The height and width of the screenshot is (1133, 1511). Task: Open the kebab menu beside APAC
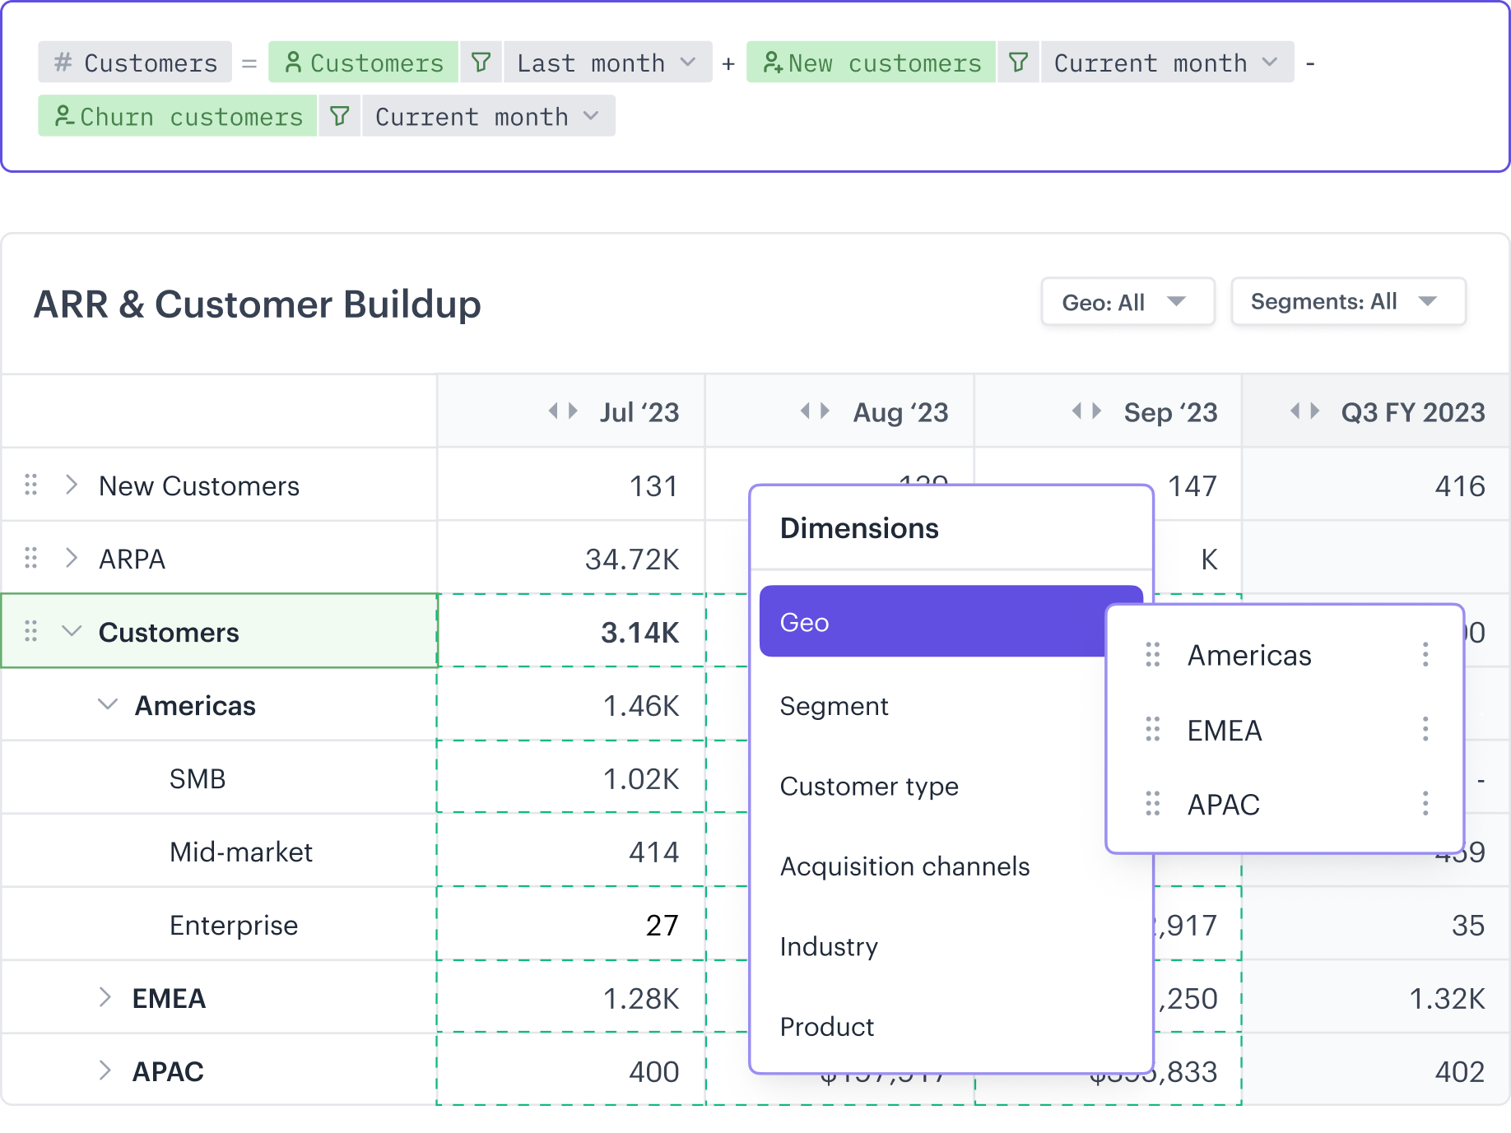pos(1425,804)
